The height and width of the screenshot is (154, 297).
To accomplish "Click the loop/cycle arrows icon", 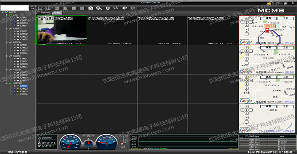I will click(116, 8).
